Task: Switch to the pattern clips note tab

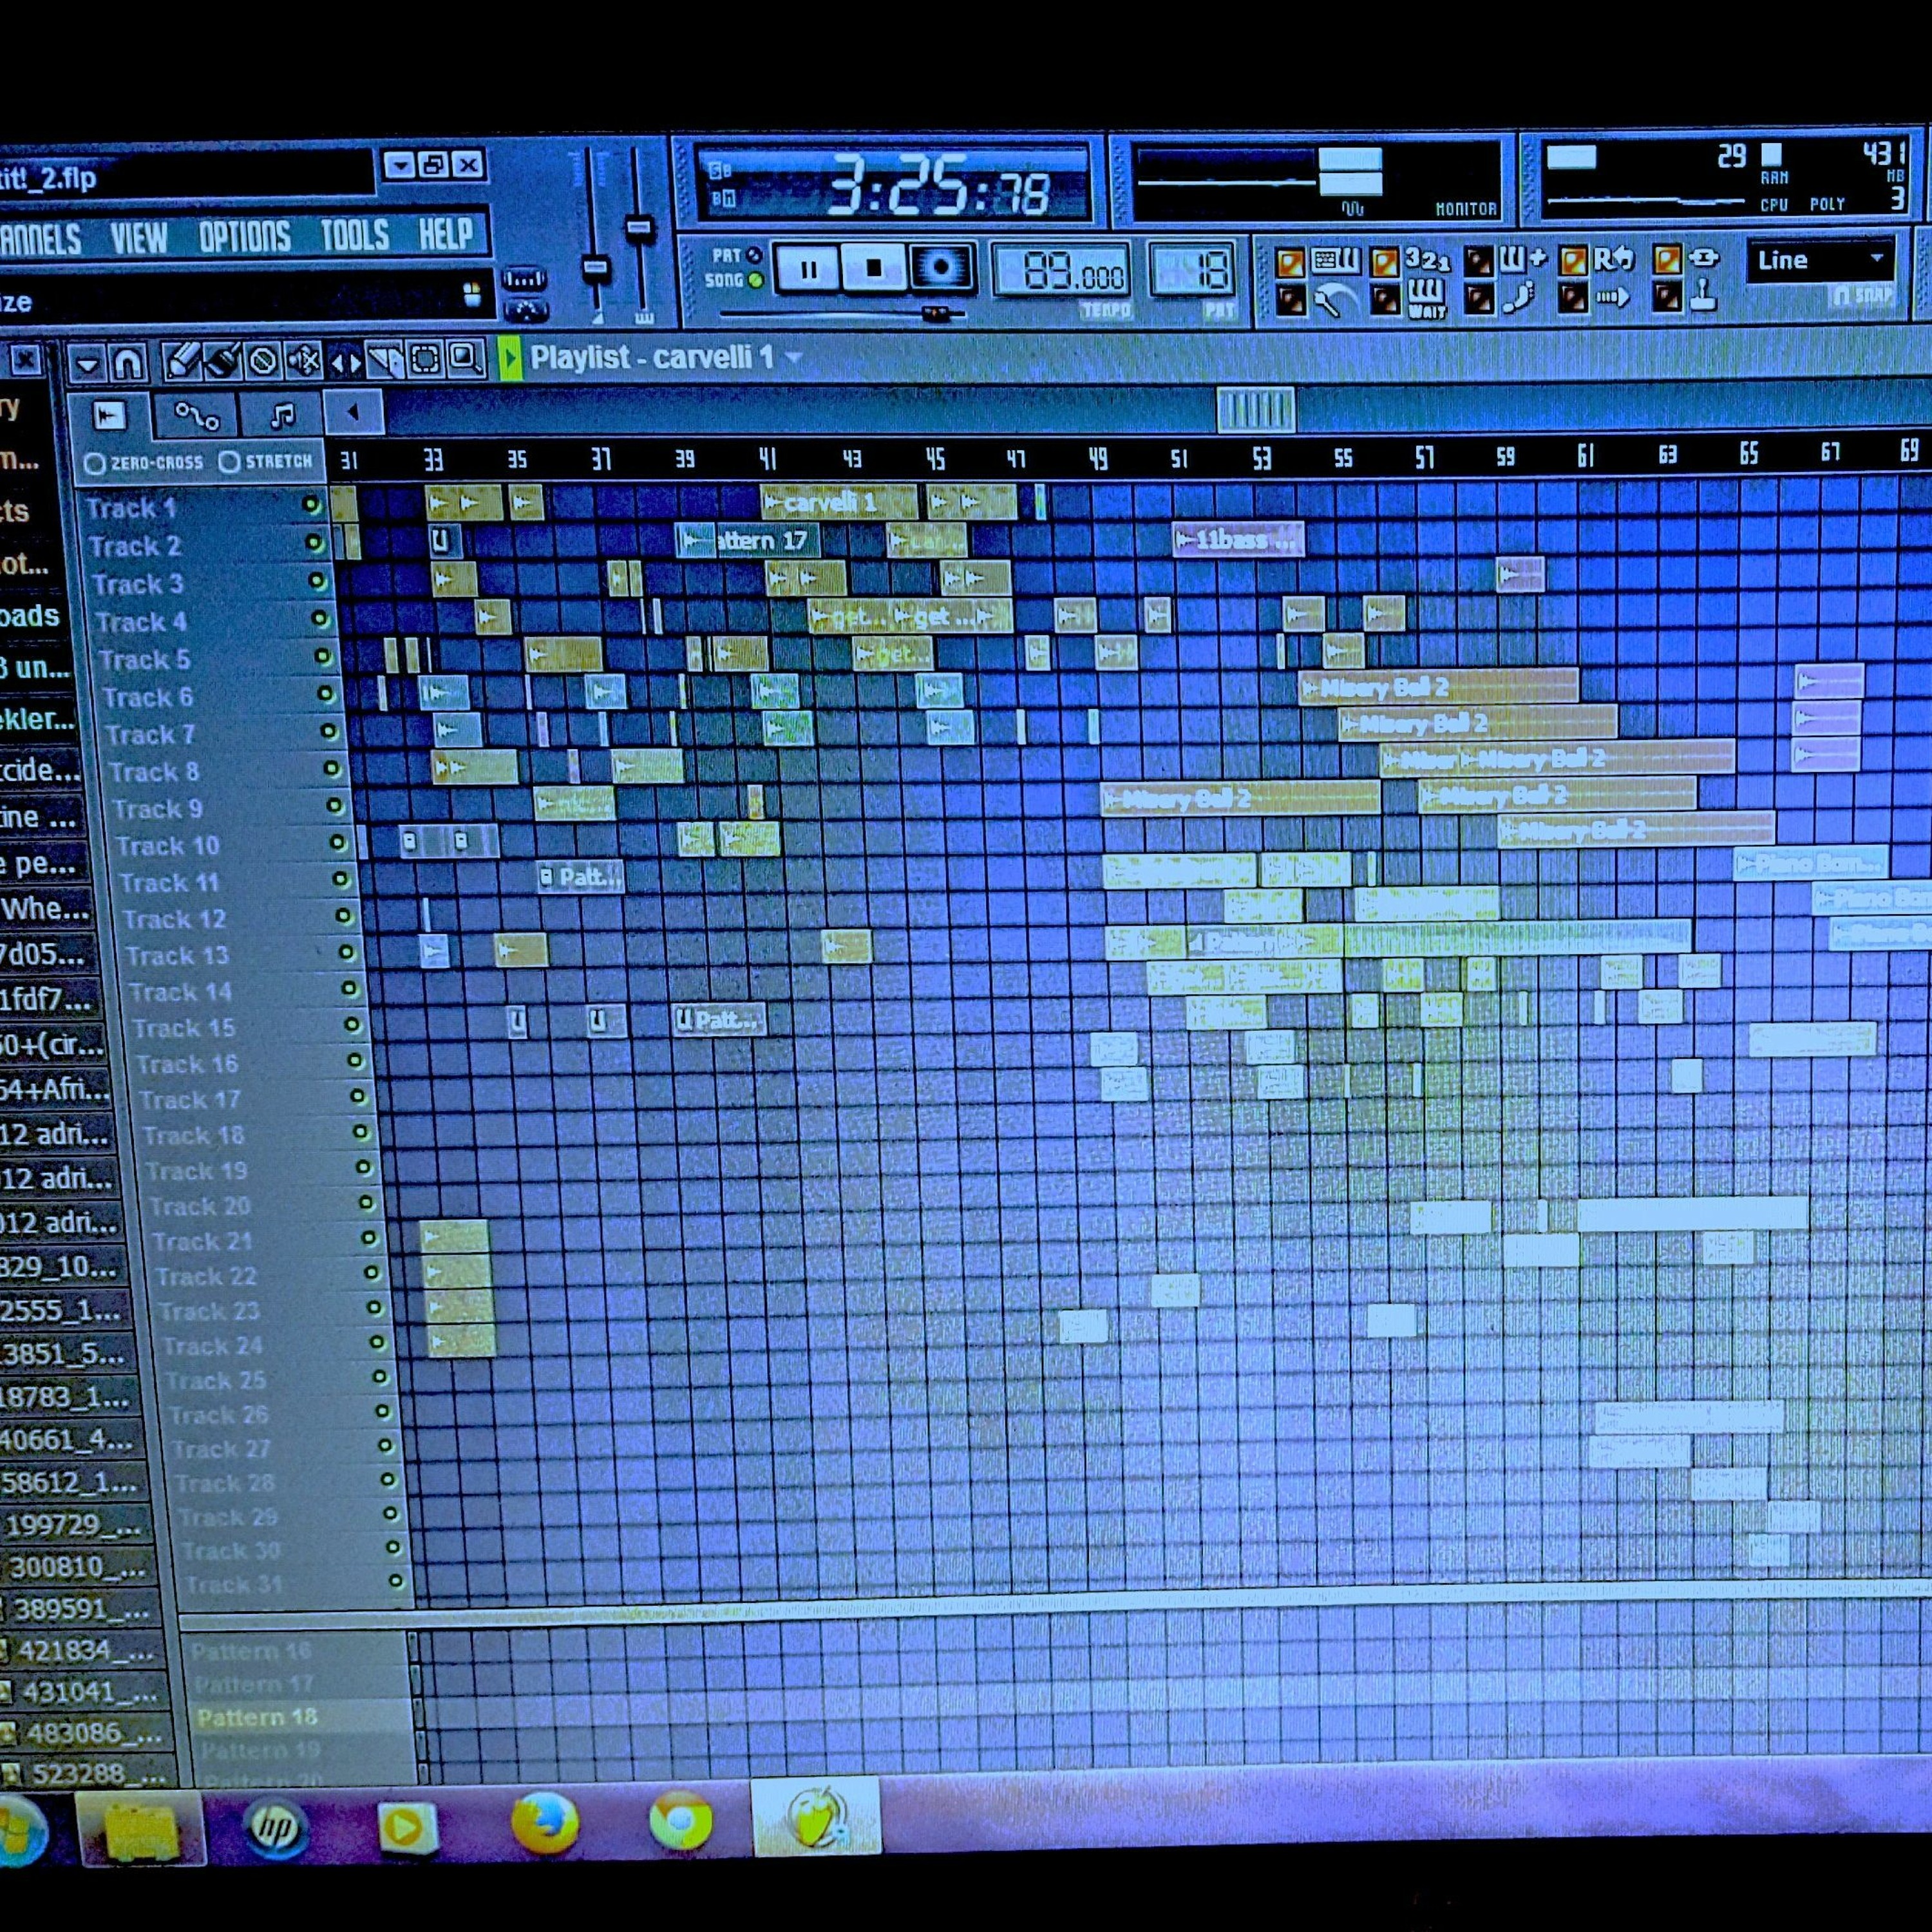Action: point(282,414)
